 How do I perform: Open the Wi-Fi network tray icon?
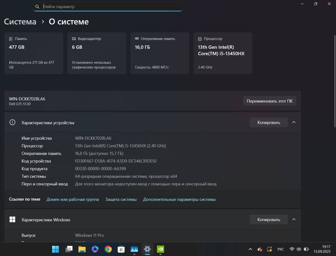coord(292,249)
